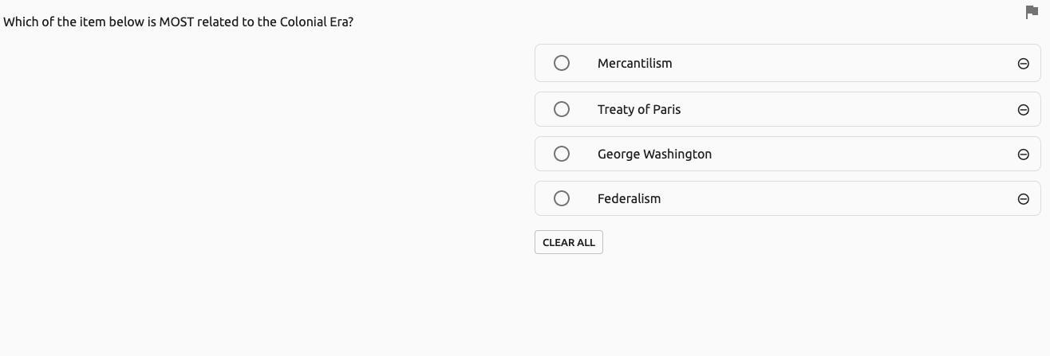Screen dimensions: 1050x356
Task: Click the Treaty of Paris answer text
Action: click(638, 110)
